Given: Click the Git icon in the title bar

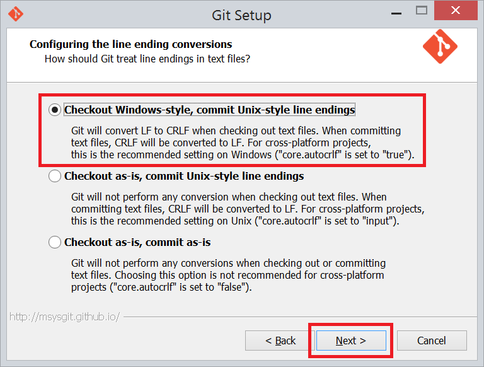Looking at the screenshot, I should tap(16, 13).
